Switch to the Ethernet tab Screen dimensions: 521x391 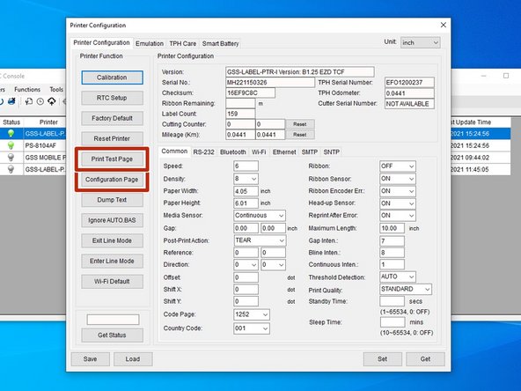coord(284,152)
